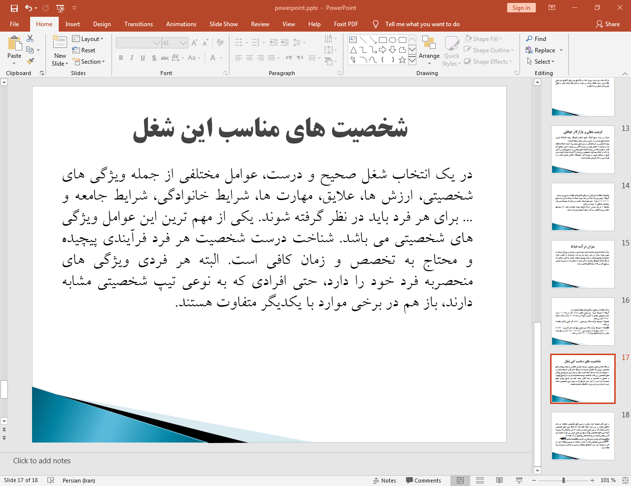
Task: Decrease list indent level
Action: [x=274, y=42]
